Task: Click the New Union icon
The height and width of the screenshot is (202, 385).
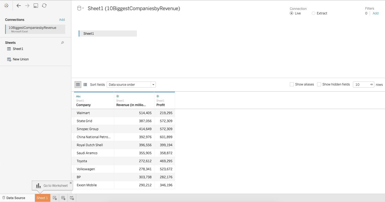Action: (x=9, y=59)
